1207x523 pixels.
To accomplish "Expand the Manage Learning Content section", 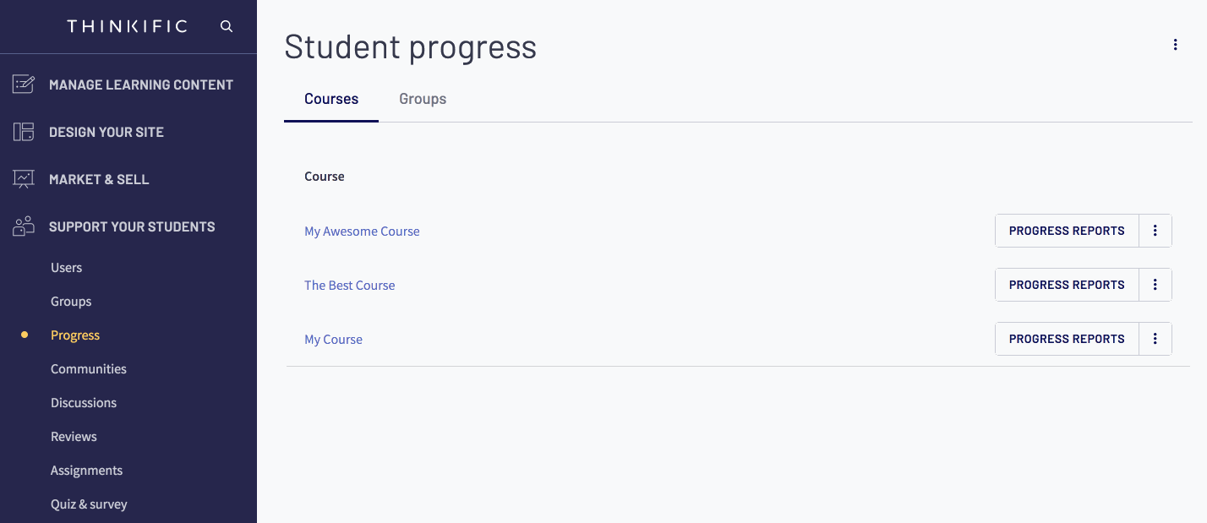I will click(x=128, y=84).
